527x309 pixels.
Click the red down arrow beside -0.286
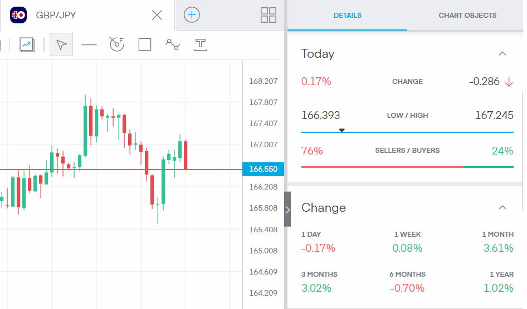(x=509, y=82)
